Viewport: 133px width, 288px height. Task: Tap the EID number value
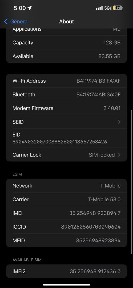click(x=60, y=142)
